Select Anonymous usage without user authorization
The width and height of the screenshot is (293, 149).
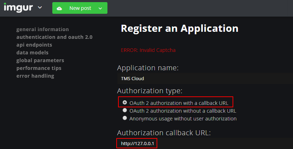coord(125,118)
